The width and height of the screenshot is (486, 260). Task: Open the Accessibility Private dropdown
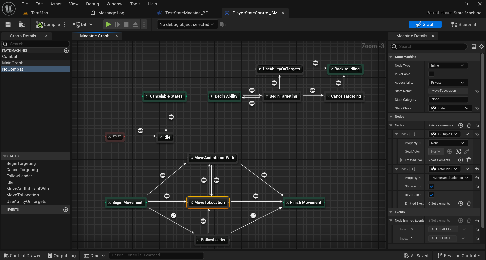448,83
